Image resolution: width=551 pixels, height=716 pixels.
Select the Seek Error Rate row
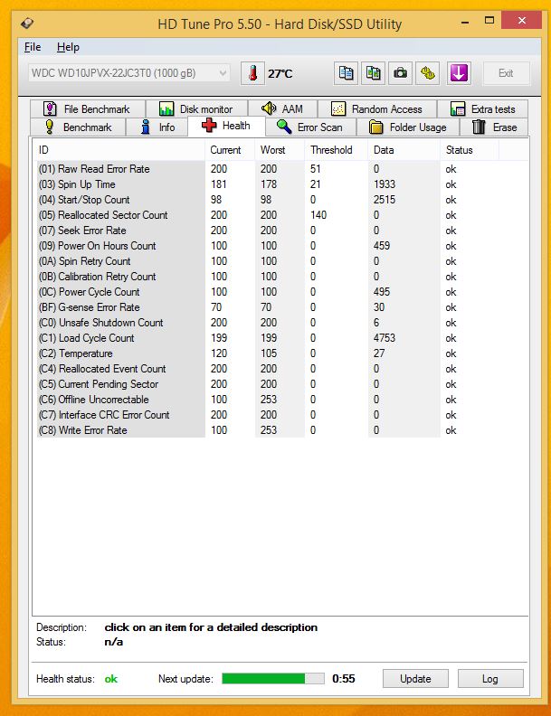(267, 231)
